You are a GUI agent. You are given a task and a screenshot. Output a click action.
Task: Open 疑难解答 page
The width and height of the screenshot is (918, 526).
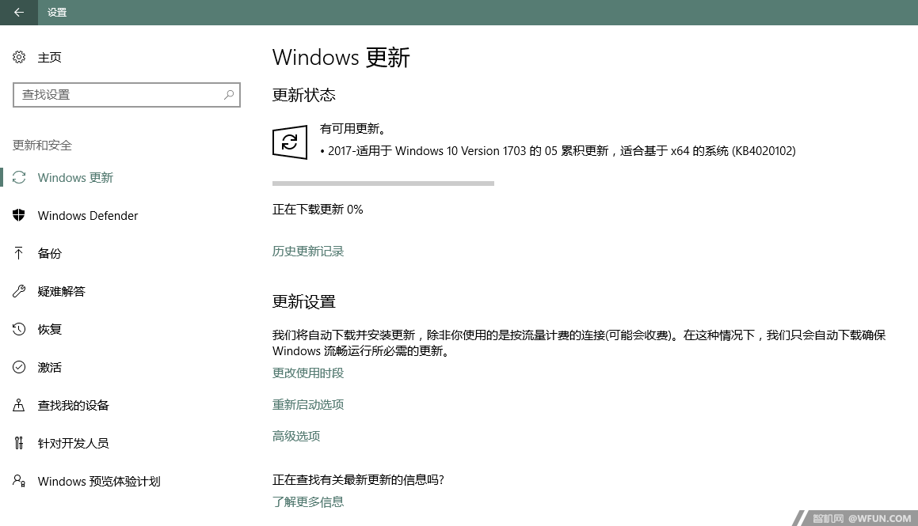(62, 291)
